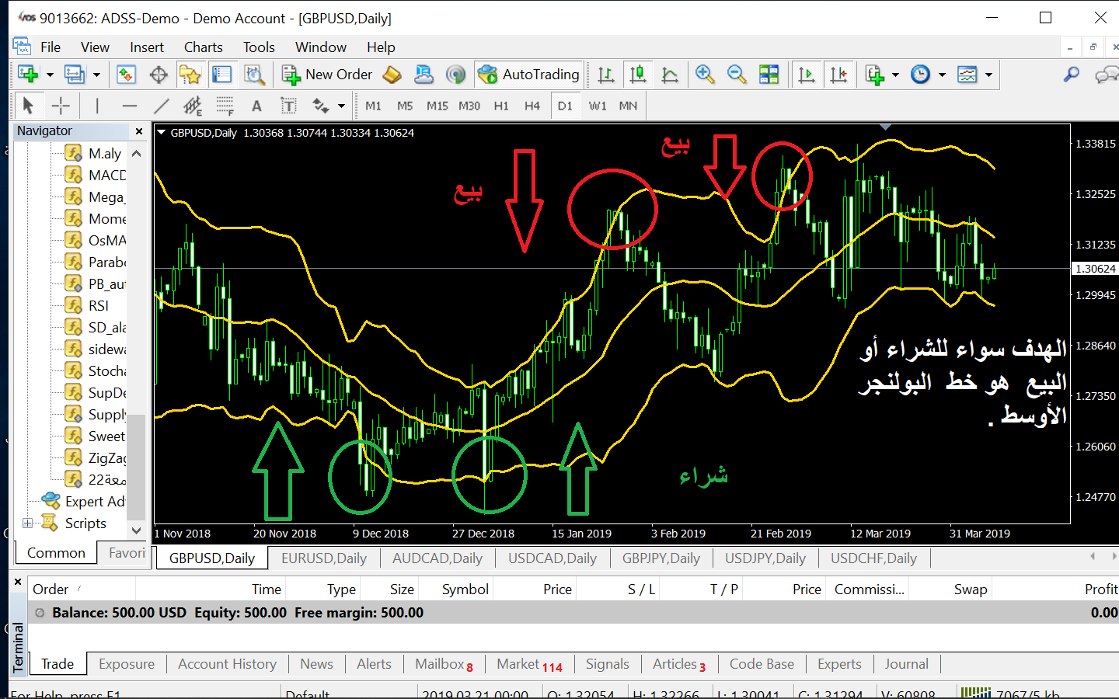Open the Charts menu

click(x=204, y=47)
